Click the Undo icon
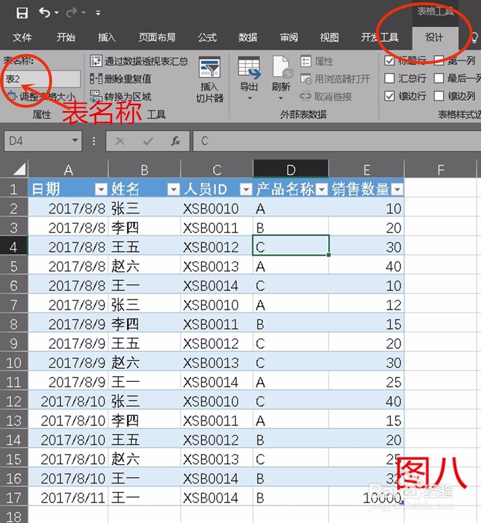The width and height of the screenshot is (481, 523). pyautogui.click(x=44, y=12)
